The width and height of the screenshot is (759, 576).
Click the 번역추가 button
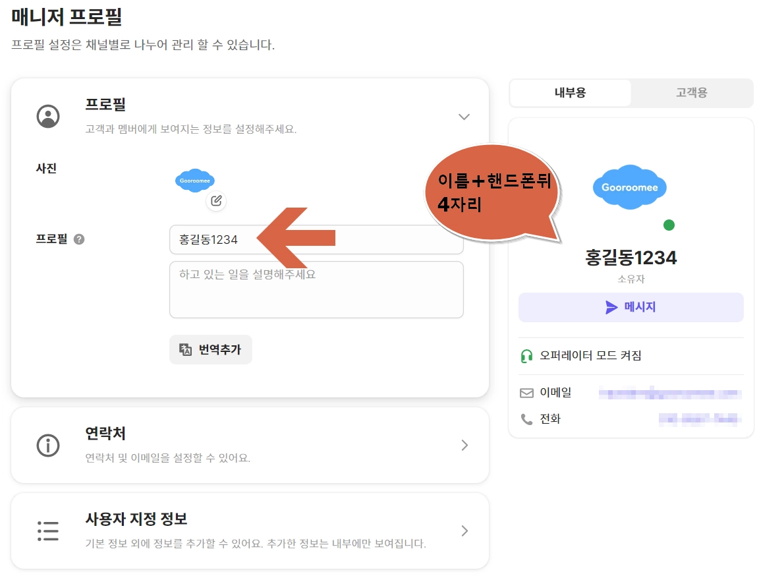pos(211,349)
